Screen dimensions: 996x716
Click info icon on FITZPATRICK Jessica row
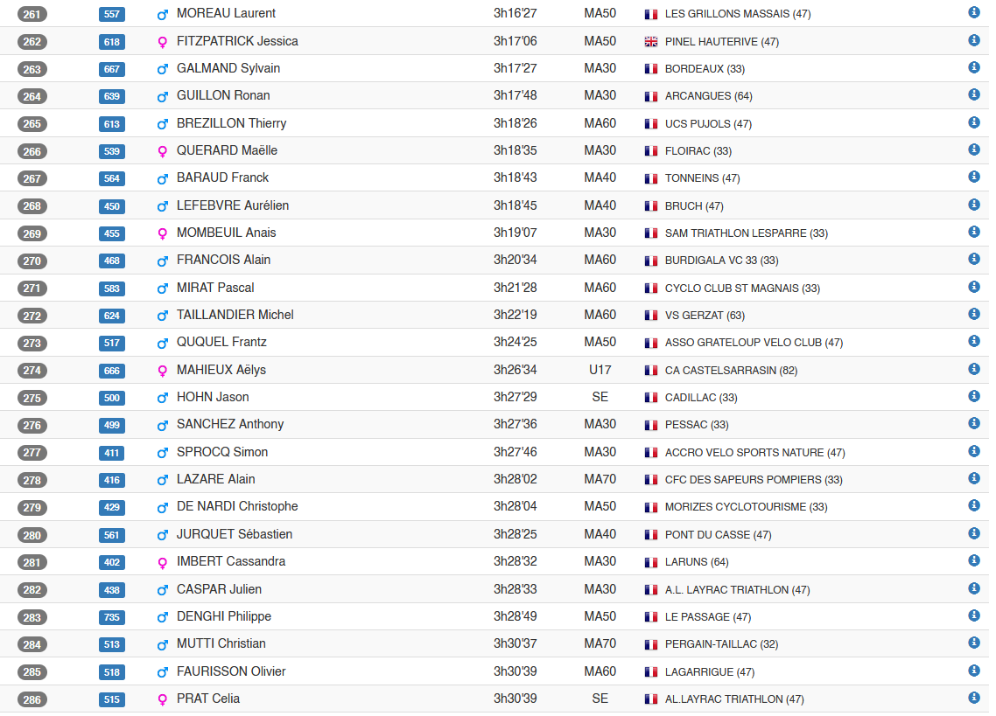point(973,40)
